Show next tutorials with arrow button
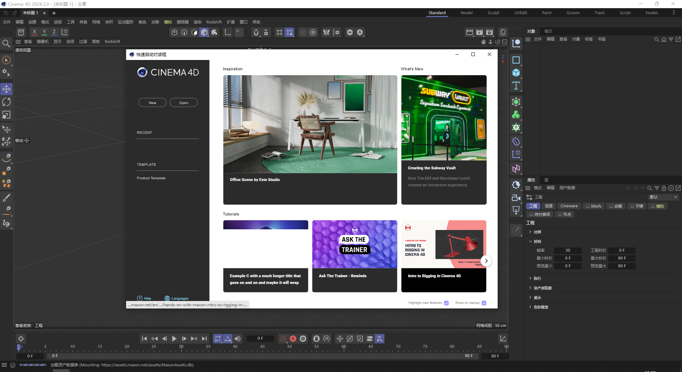 (486, 261)
